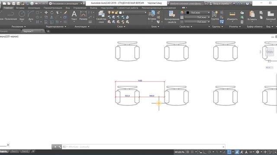Toggle grid display in status bar

[187, 152]
